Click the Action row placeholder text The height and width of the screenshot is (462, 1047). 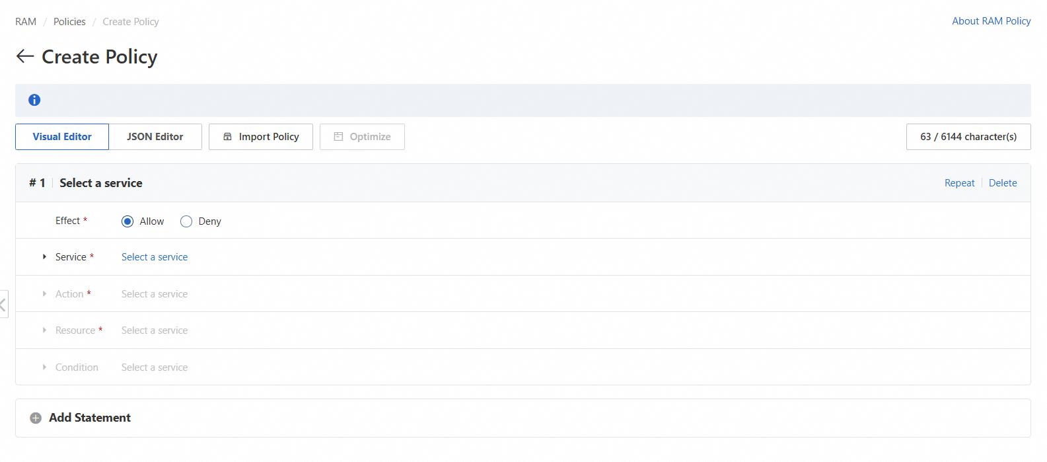coord(155,294)
